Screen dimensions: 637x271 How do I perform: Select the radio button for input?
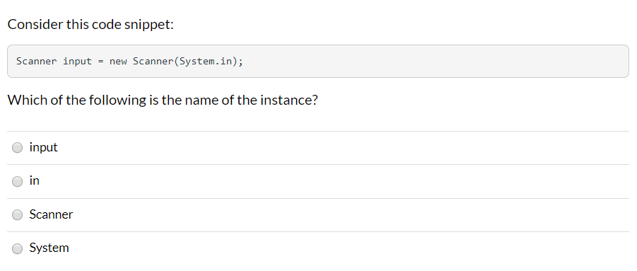[x=17, y=148]
